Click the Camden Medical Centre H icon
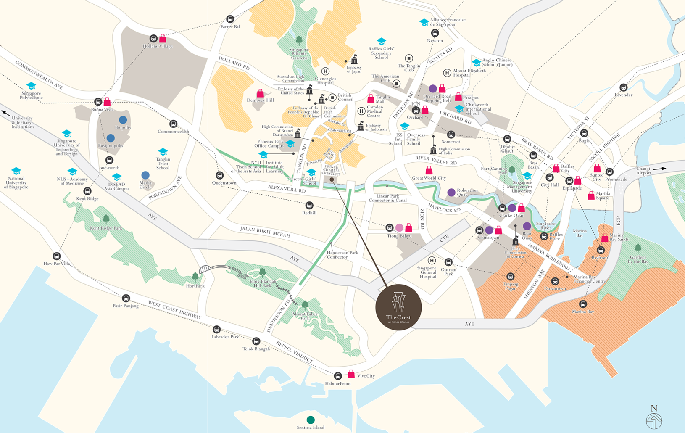685x433 pixels. click(361, 111)
